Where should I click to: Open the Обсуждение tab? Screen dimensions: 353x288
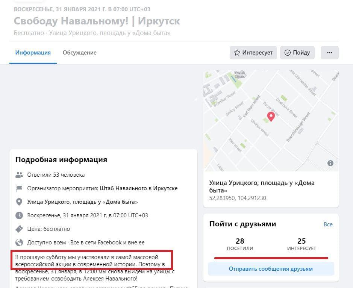click(x=79, y=53)
